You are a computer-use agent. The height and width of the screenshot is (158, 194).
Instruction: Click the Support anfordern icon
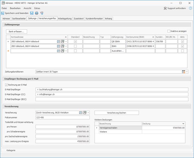(165, 8)
